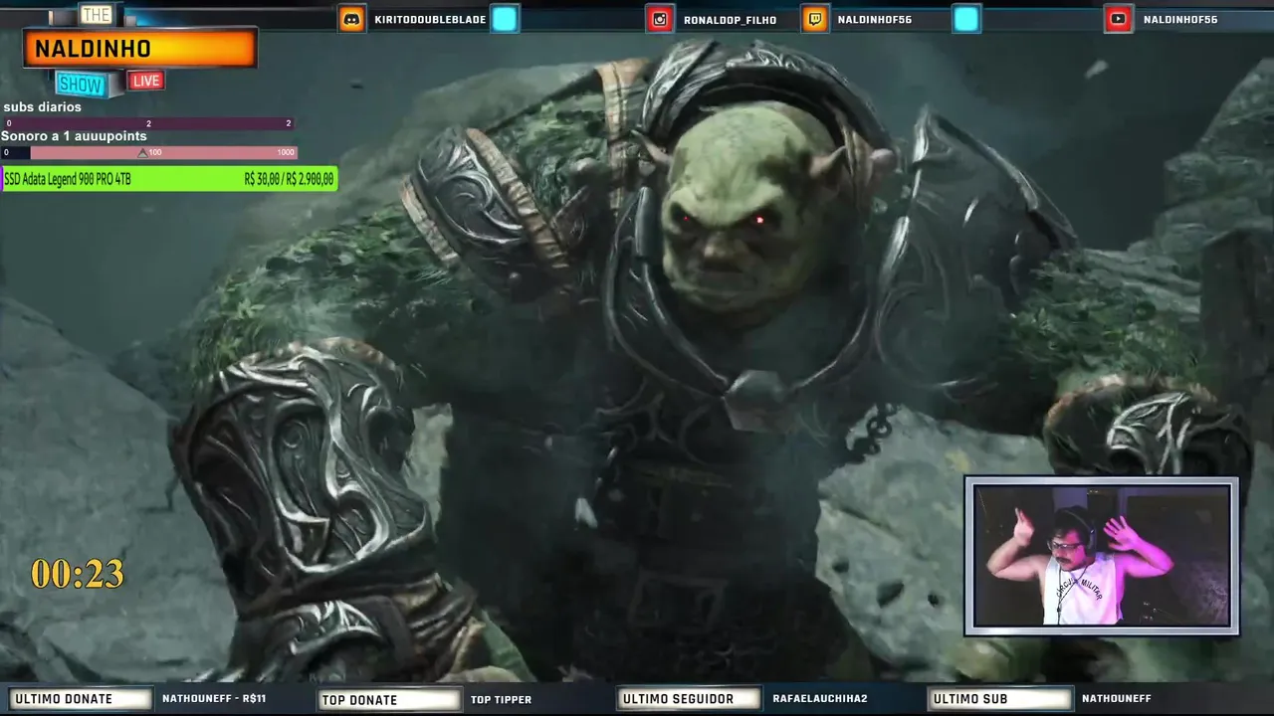
Task: Click the Discord icon in top bar
Action: (351, 19)
